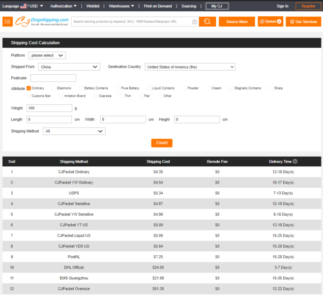Click the Sort column header
Image resolution: width=323 pixels, height=295 pixels.
12,162
